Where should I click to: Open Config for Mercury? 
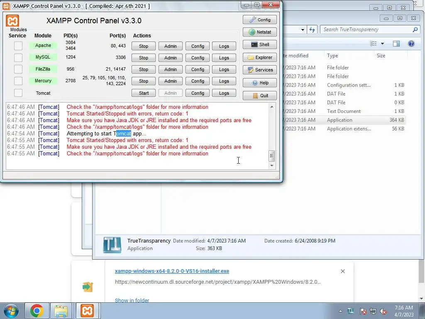[x=198, y=81]
